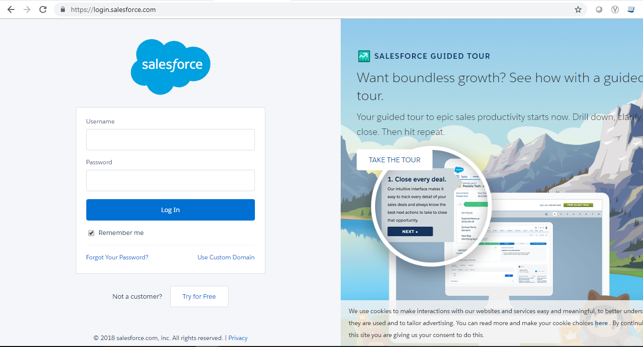The height and width of the screenshot is (347, 643).
Task: Click the green Guided Tour chart icon
Action: [x=364, y=56]
